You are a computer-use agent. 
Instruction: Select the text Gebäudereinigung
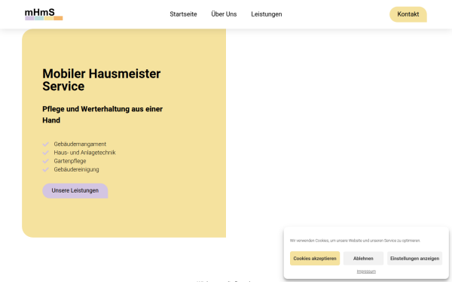coord(76,169)
